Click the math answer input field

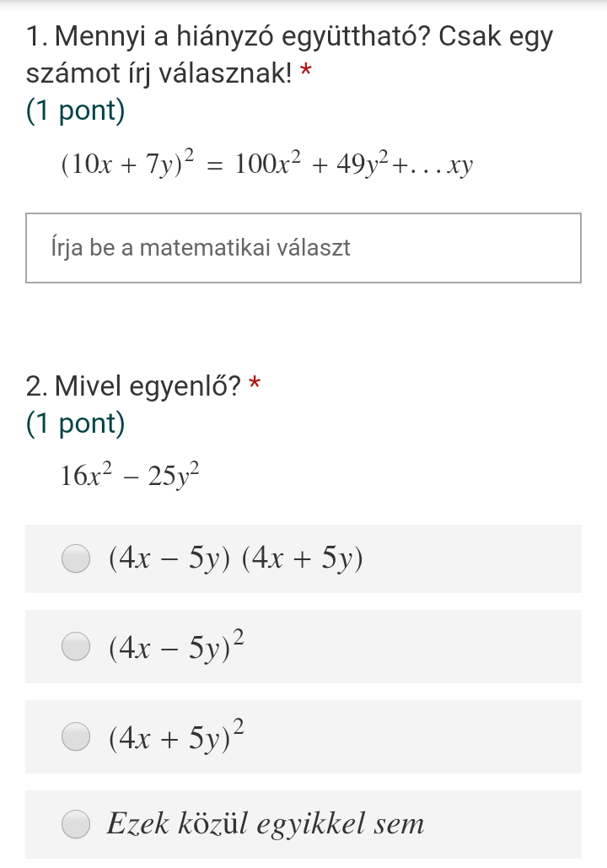[x=303, y=248]
